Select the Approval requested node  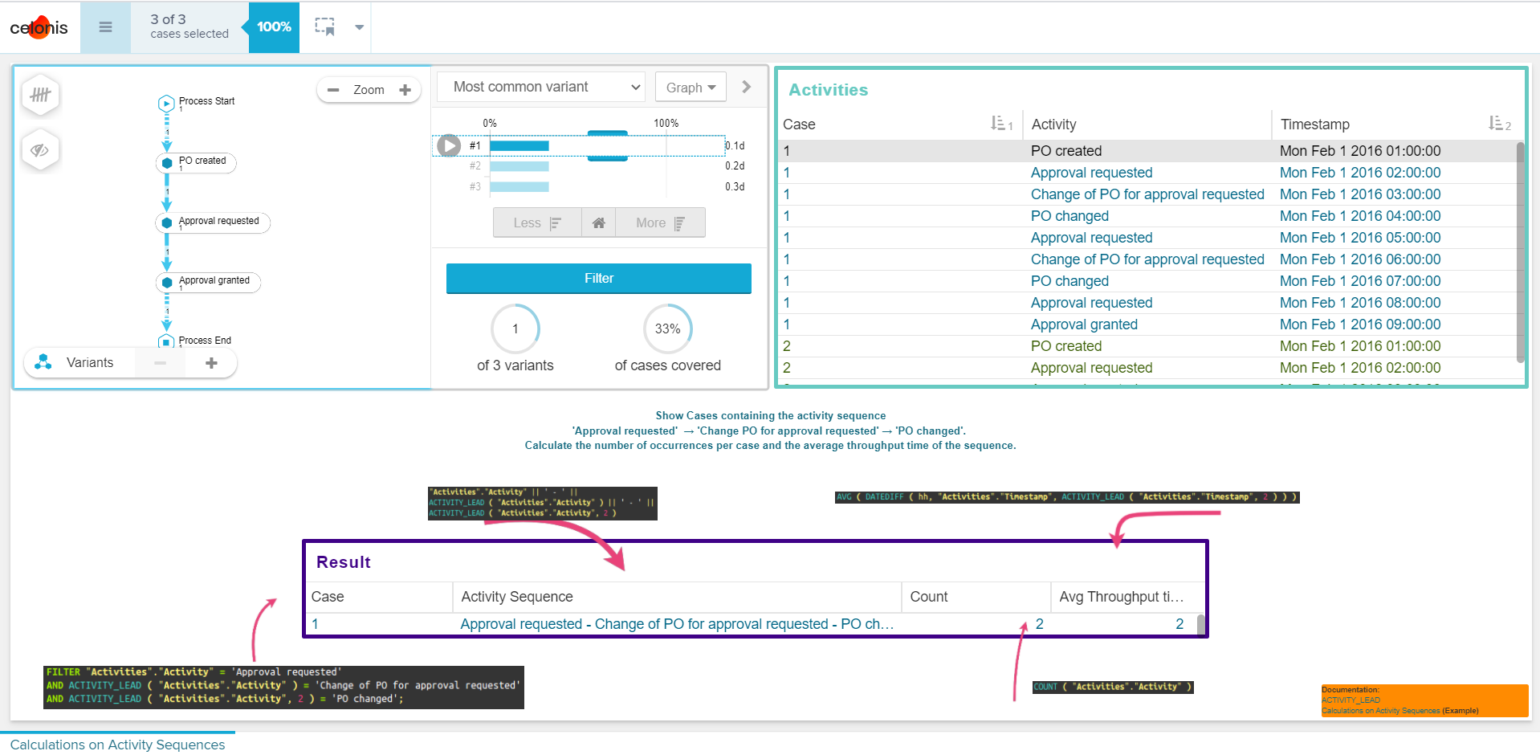click(x=213, y=222)
